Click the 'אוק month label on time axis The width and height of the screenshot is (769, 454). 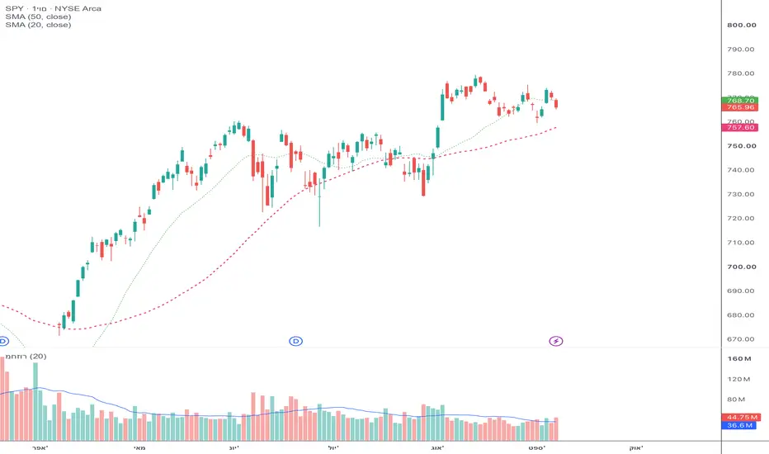click(x=635, y=447)
